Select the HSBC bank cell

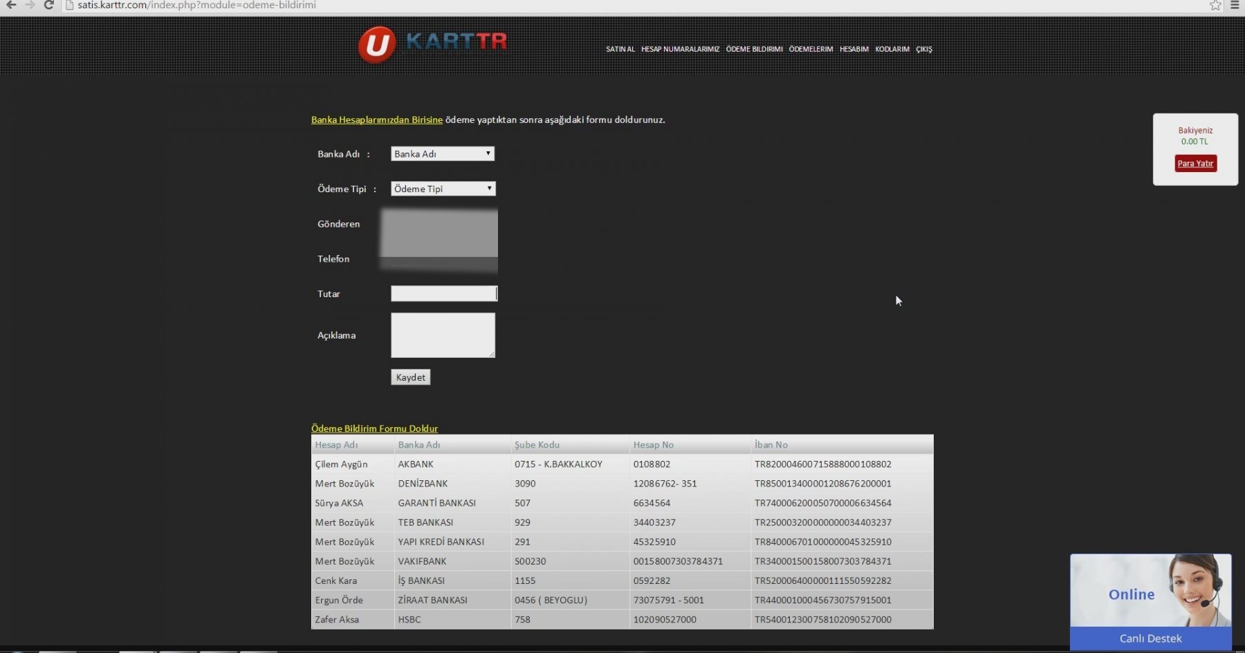click(409, 619)
